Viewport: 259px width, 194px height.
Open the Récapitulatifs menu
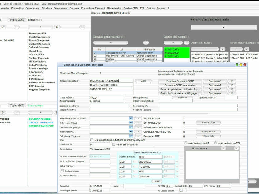(114, 8)
